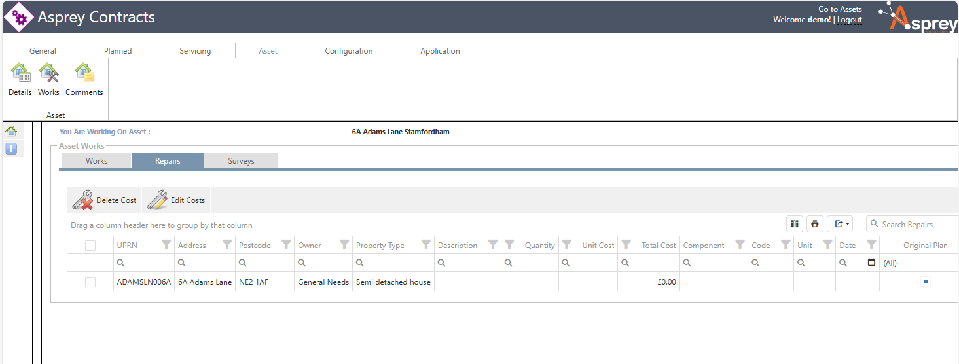Click the Logout link
Viewport: 959px width, 364px height.
(849, 20)
